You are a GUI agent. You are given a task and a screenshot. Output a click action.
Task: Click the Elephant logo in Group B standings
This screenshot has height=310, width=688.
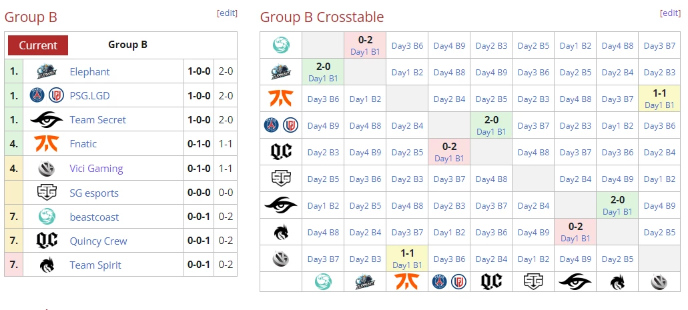click(x=46, y=71)
